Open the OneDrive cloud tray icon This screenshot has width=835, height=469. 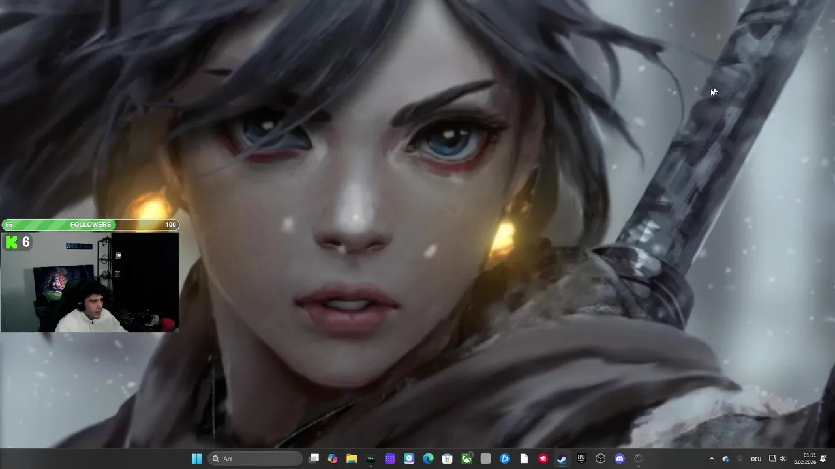point(725,459)
